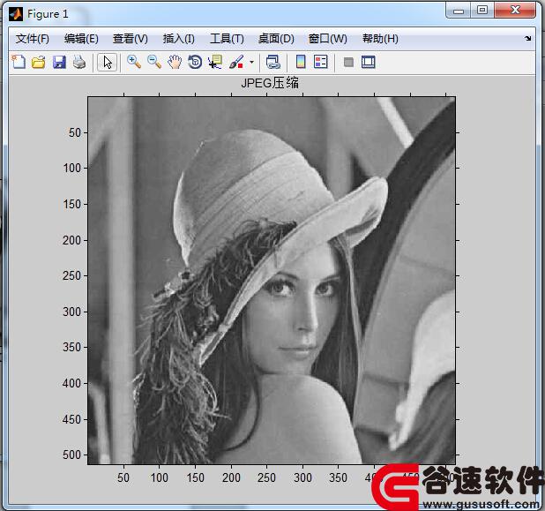Open the 插入(I) menu

tap(179, 39)
